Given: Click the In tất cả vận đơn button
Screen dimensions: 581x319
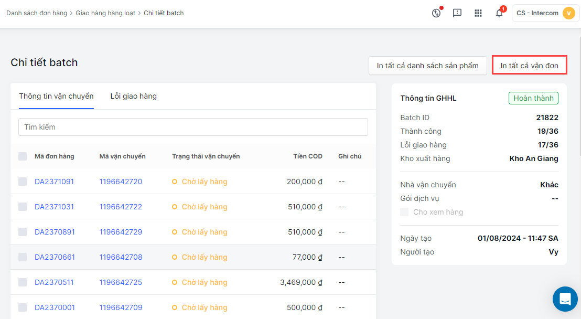Looking at the screenshot, I should pos(529,66).
